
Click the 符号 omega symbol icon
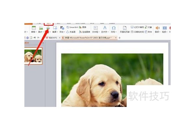coord(114,28)
